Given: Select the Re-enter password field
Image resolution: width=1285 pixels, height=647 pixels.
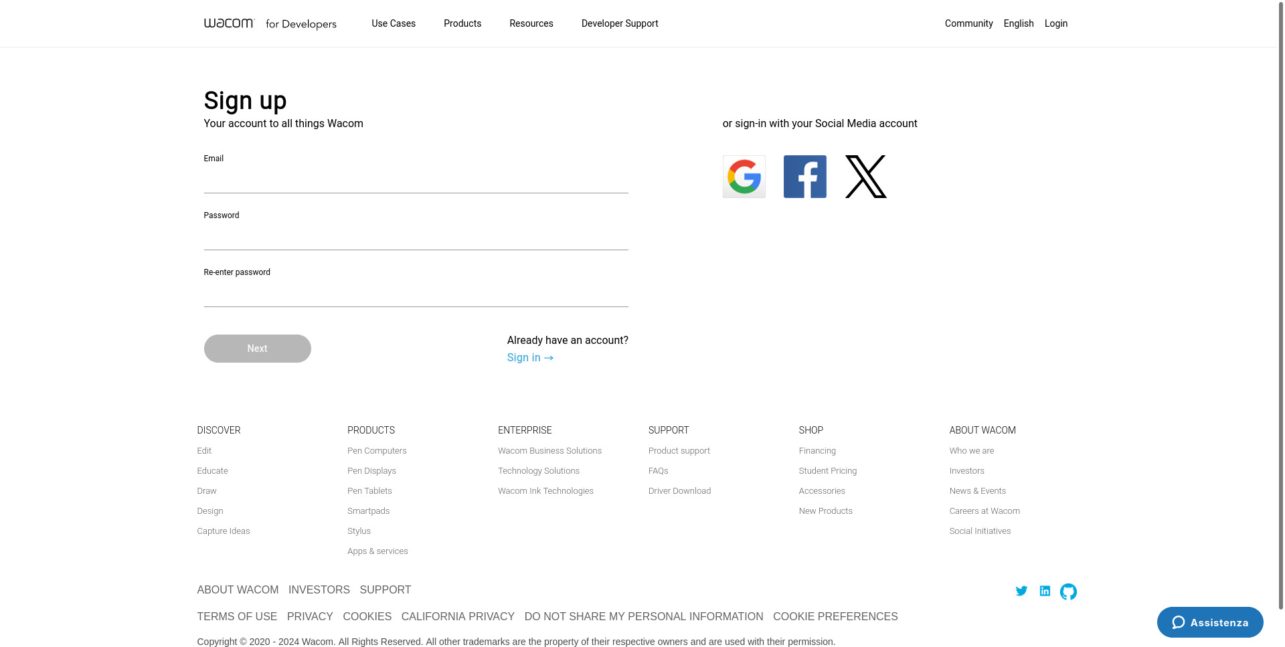Looking at the screenshot, I should tap(416, 294).
